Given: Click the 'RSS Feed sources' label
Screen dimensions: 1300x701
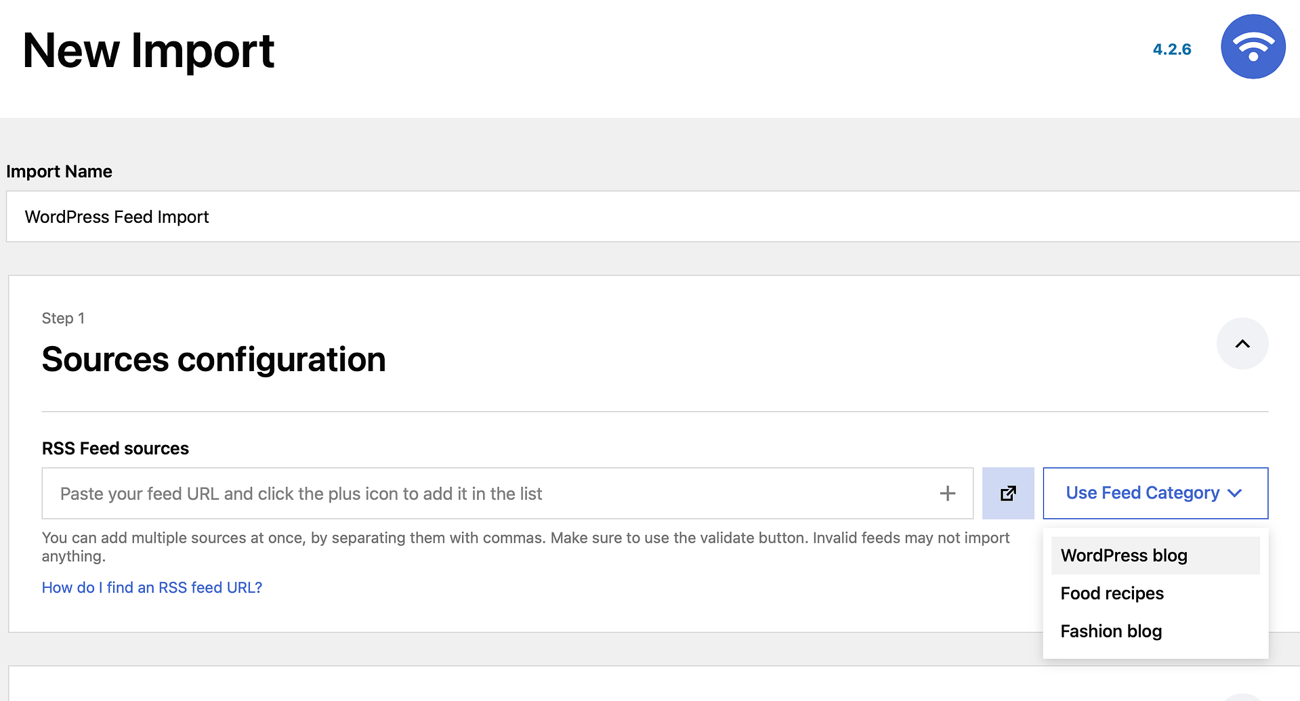Looking at the screenshot, I should [x=115, y=448].
